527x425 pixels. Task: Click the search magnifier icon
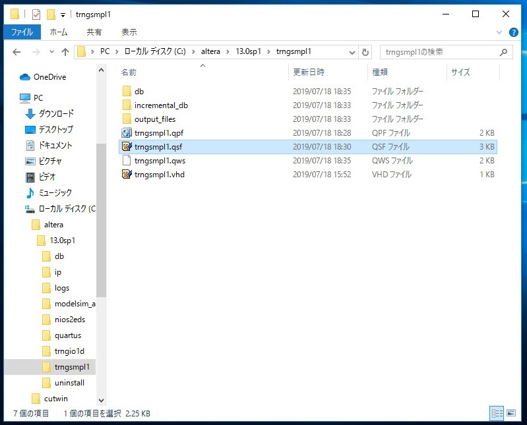pyautogui.click(x=503, y=52)
